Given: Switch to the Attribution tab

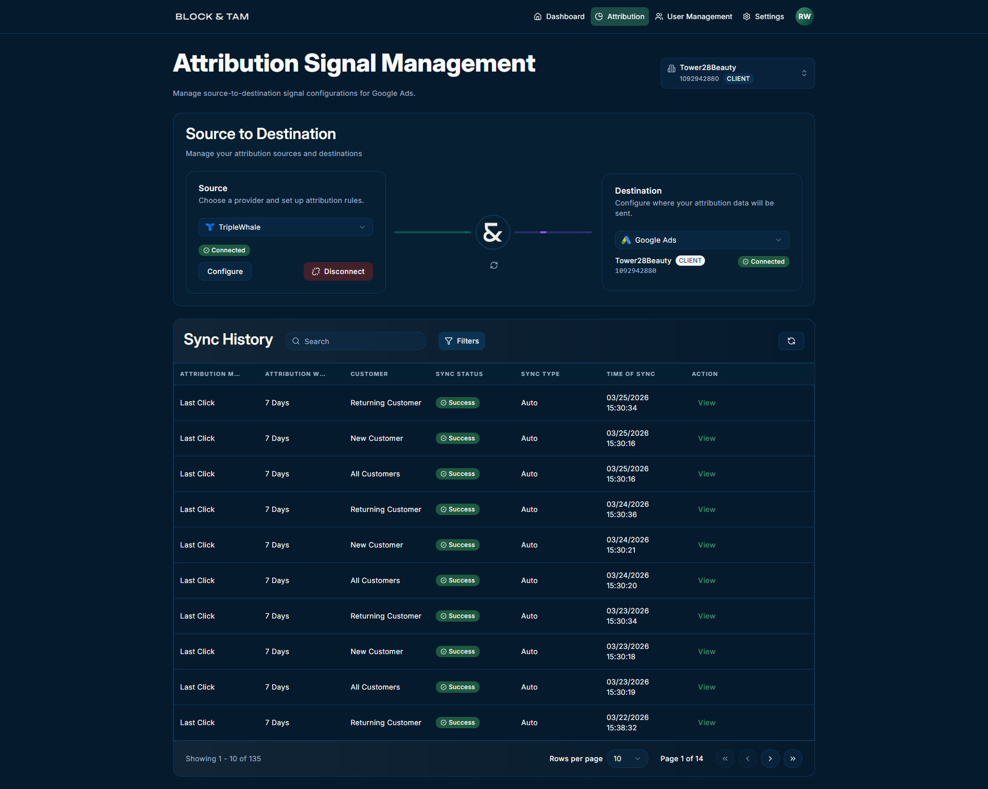Looking at the screenshot, I should [620, 16].
